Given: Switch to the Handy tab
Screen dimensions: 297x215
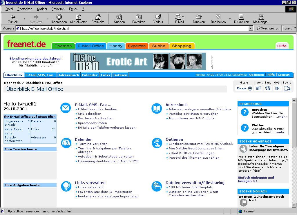Looking at the screenshot, I should click(x=116, y=46).
